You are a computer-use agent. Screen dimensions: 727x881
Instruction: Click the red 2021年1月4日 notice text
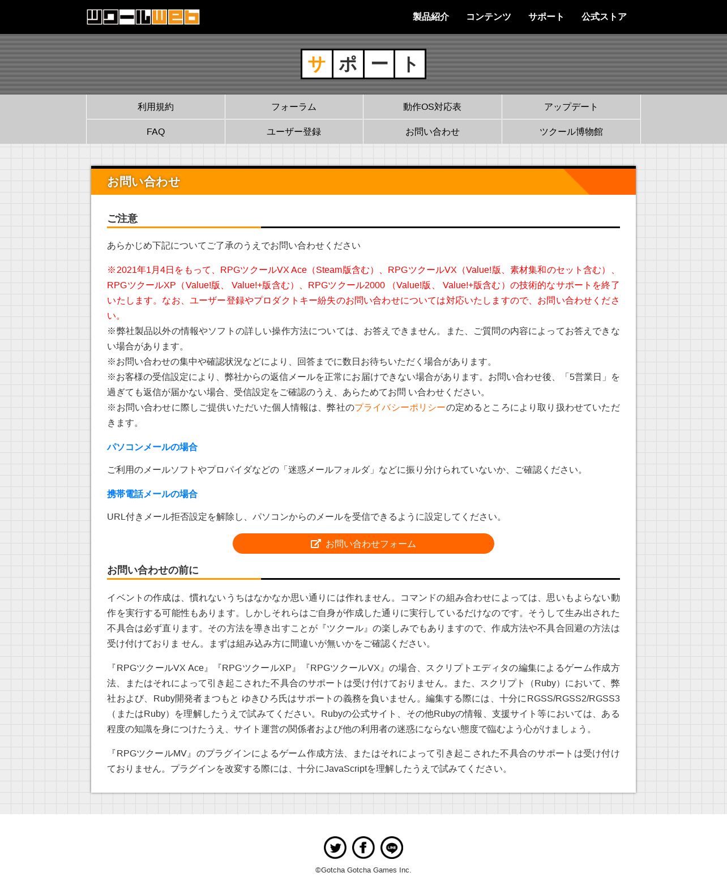pyautogui.click(x=363, y=293)
